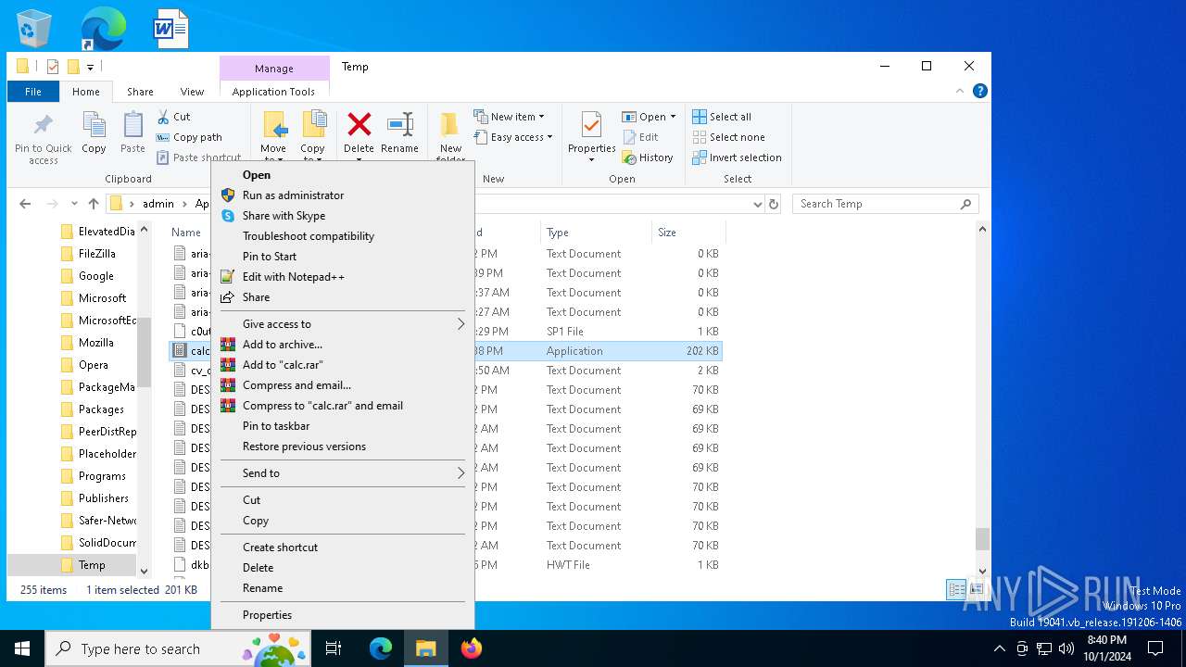The image size is (1186, 667).
Task: Expand the address bar history dropdown
Action: [x=757, y=204]
